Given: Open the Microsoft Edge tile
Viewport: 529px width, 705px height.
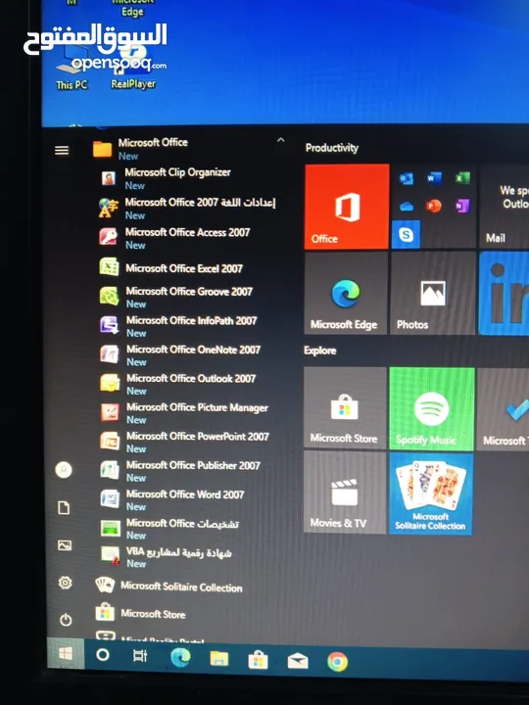Looking at the screenshot, I should (x=346, y=293).
